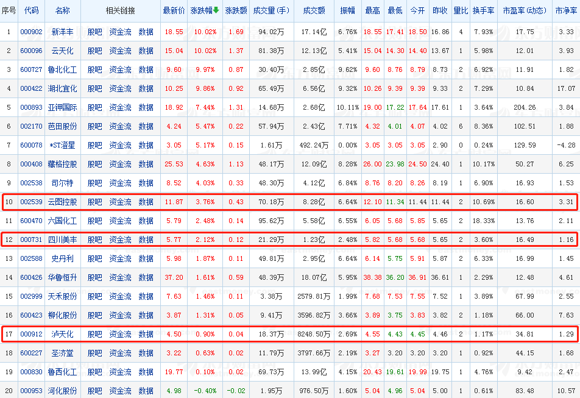This screenshot has width=580, height=398.
Task: Open 四川美丰 stock page
Action: tap(62, 240)
